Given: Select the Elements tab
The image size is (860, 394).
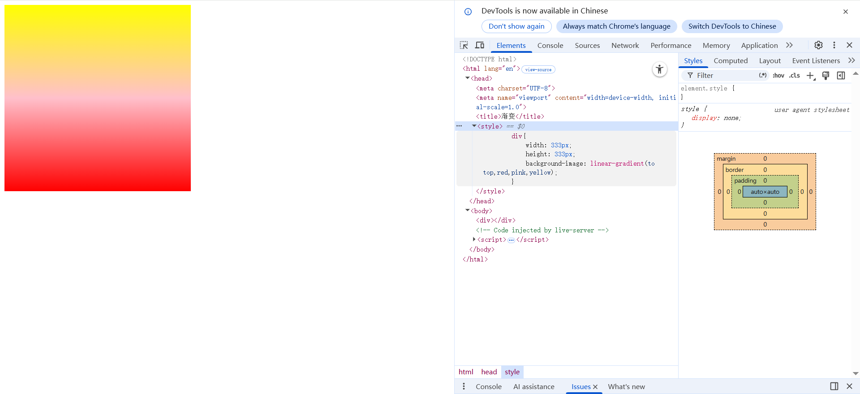Looking at the screenshot, I should (511, 45).
